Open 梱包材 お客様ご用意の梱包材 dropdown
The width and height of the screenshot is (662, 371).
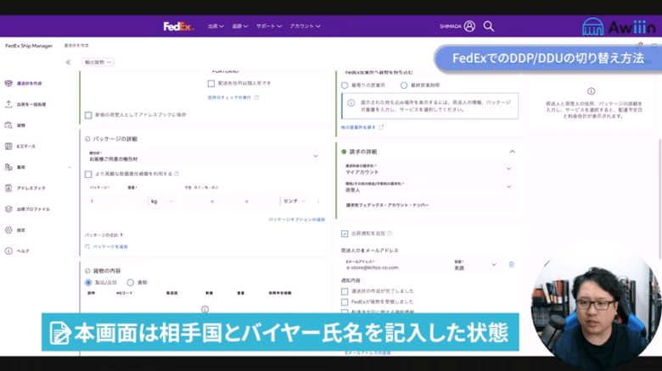point(203,156)
